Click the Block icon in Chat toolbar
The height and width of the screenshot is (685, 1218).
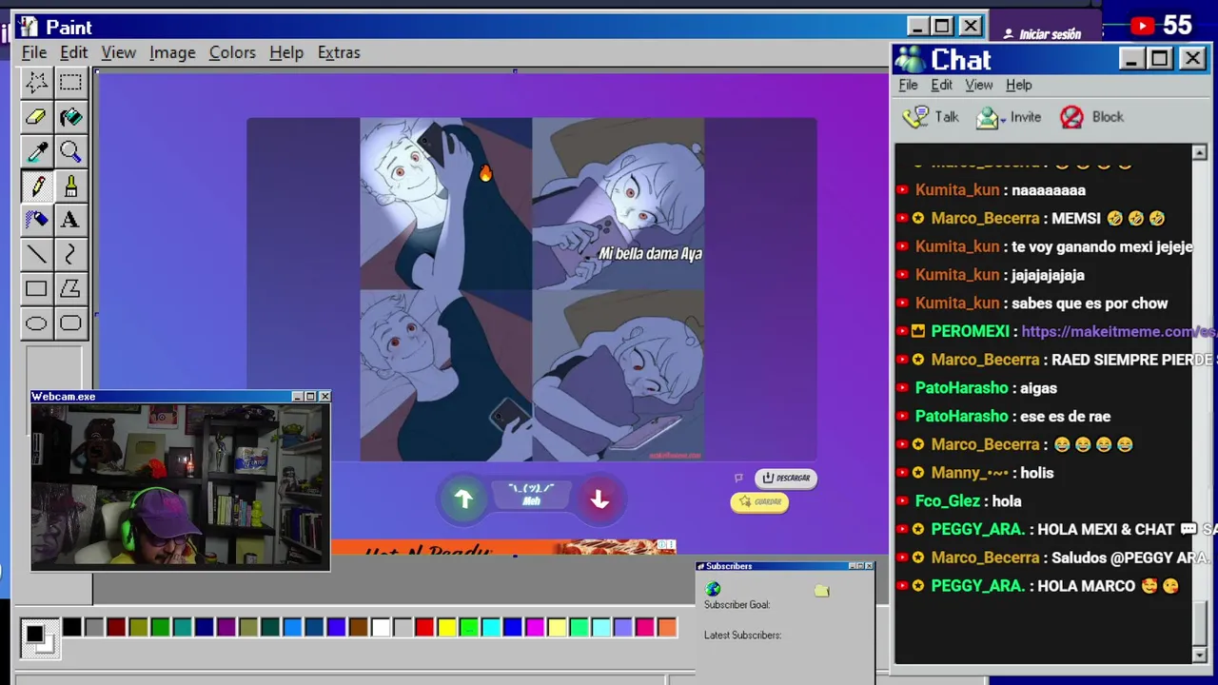point(1071,117)
